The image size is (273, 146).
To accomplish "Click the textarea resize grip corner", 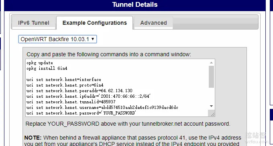I will 212,114.
